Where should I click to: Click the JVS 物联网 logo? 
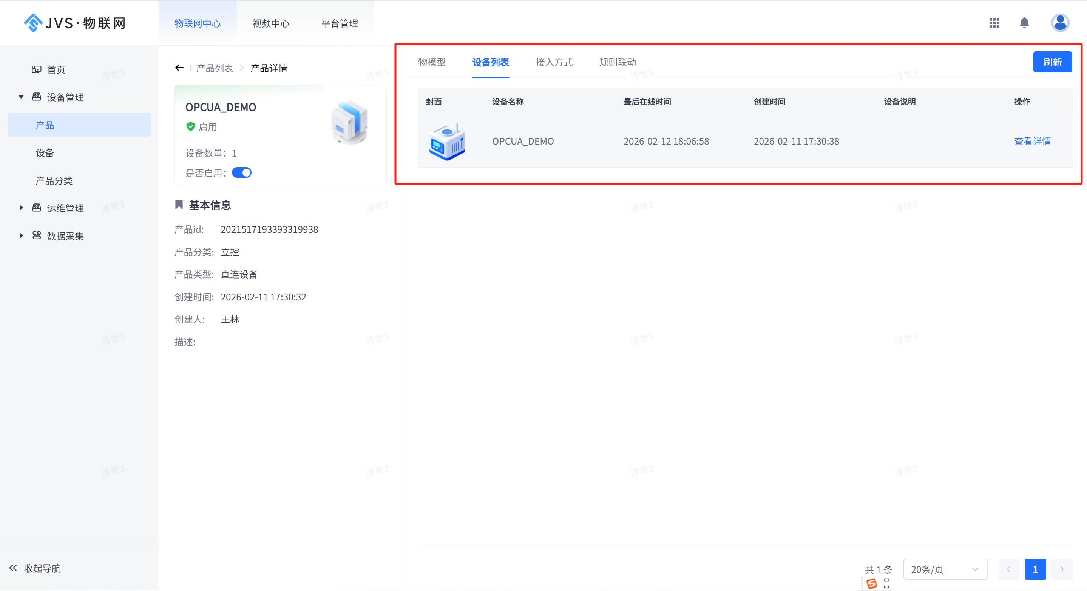coord(75,23)
